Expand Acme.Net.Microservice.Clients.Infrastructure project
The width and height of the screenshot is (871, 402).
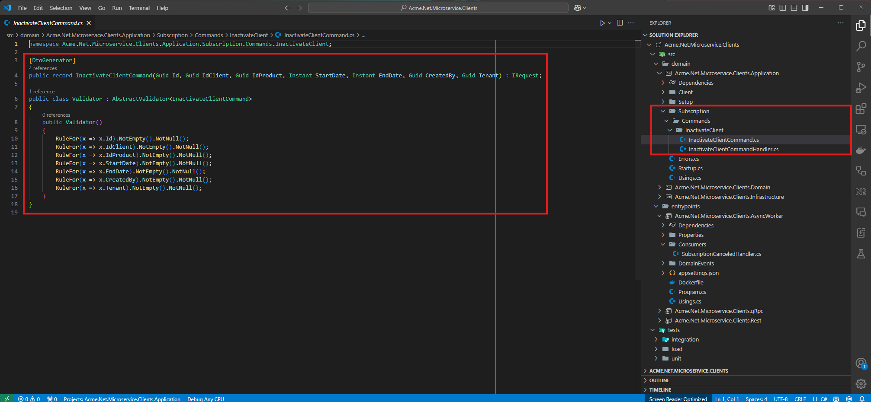point(659,197)
